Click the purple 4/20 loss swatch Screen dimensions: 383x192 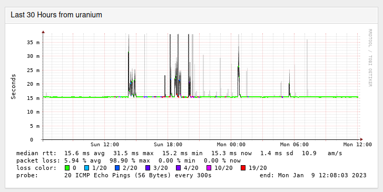tap(178, 168)
